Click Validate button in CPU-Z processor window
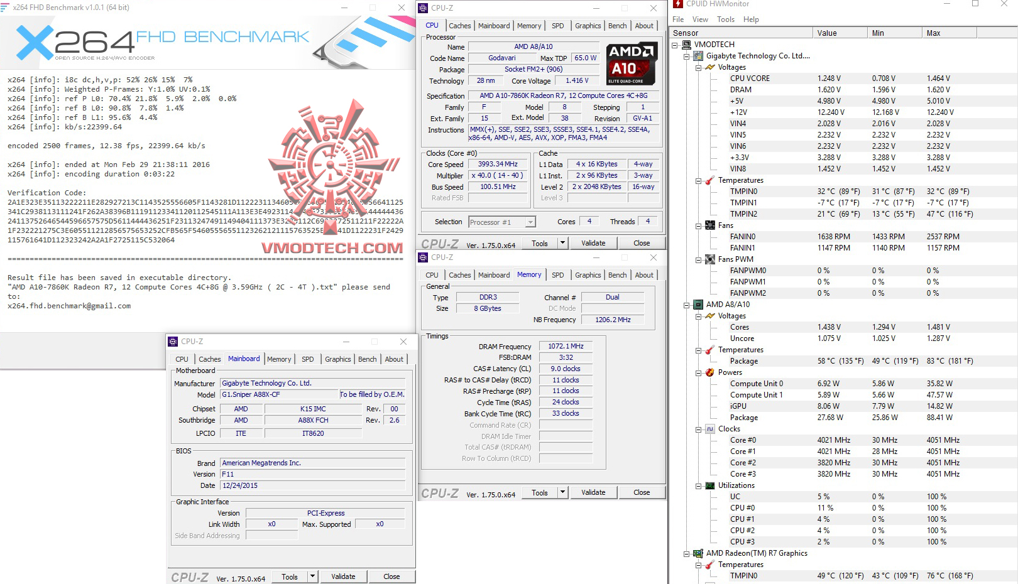This screenshot has width=1018, height=584. [593, 243]
